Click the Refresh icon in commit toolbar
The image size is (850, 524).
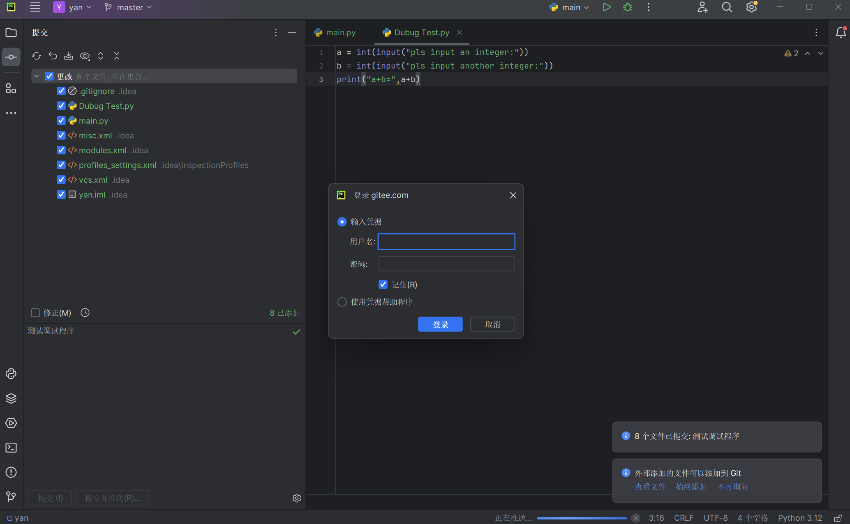[37, 56]
